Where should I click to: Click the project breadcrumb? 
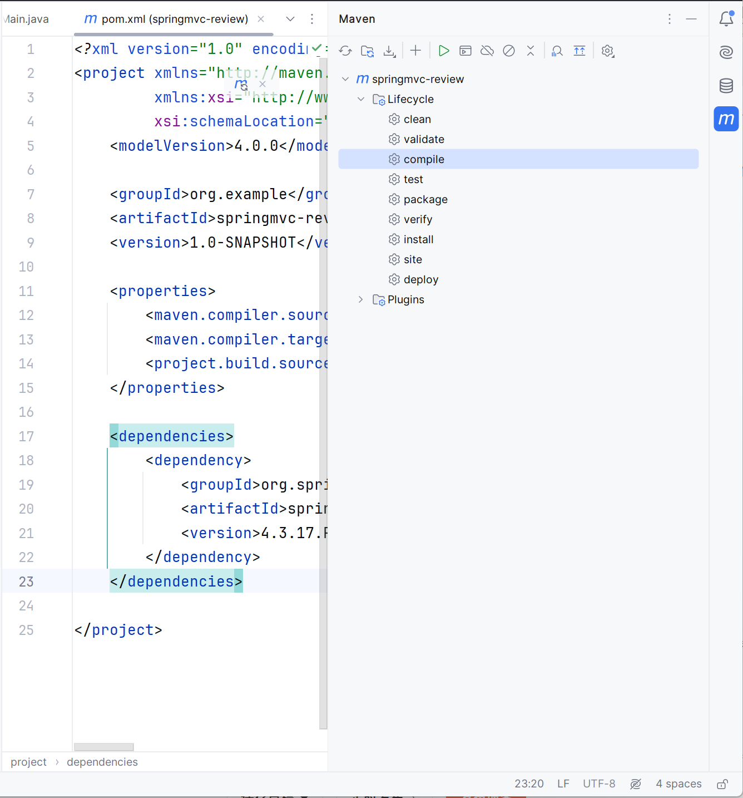(x=29, y=762)
